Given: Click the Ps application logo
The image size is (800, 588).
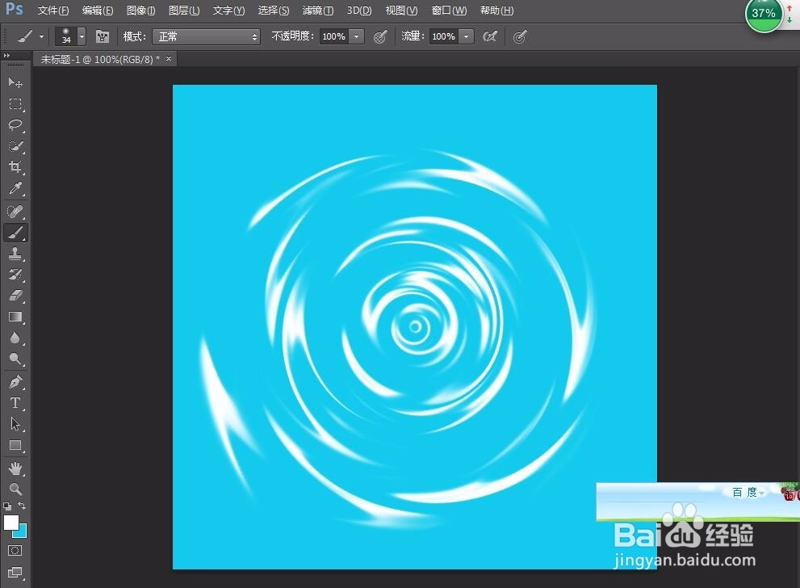Looking at the screenshot, I should (15, 9).
